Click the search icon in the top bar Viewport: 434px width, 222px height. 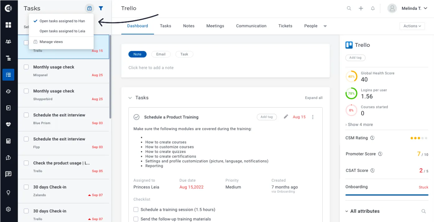pos(349,8)
